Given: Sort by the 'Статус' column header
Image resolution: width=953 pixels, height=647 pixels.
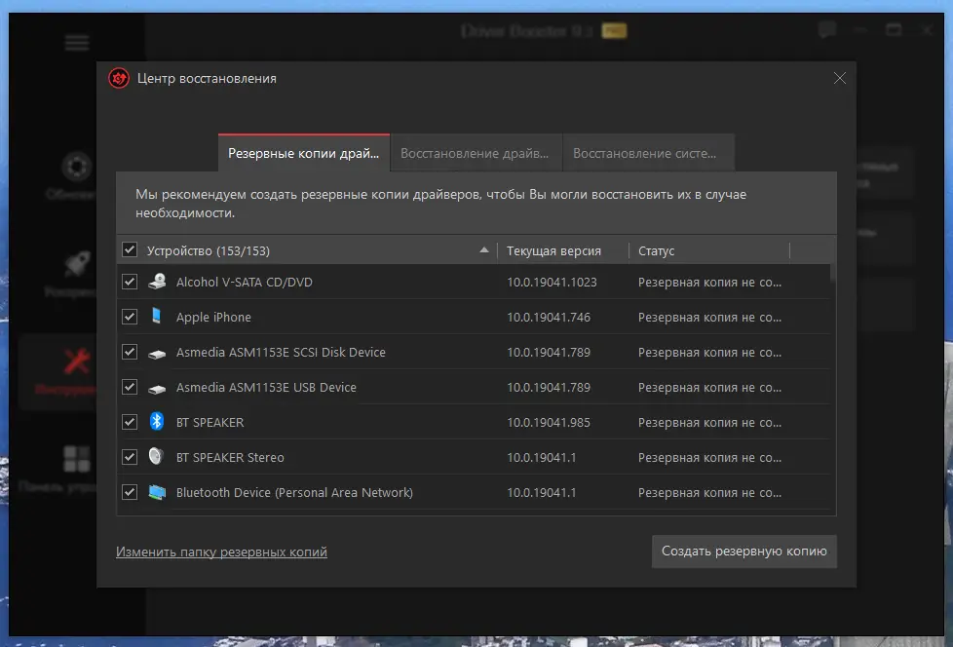Looking at the screenshot, I should pos(657,250).
